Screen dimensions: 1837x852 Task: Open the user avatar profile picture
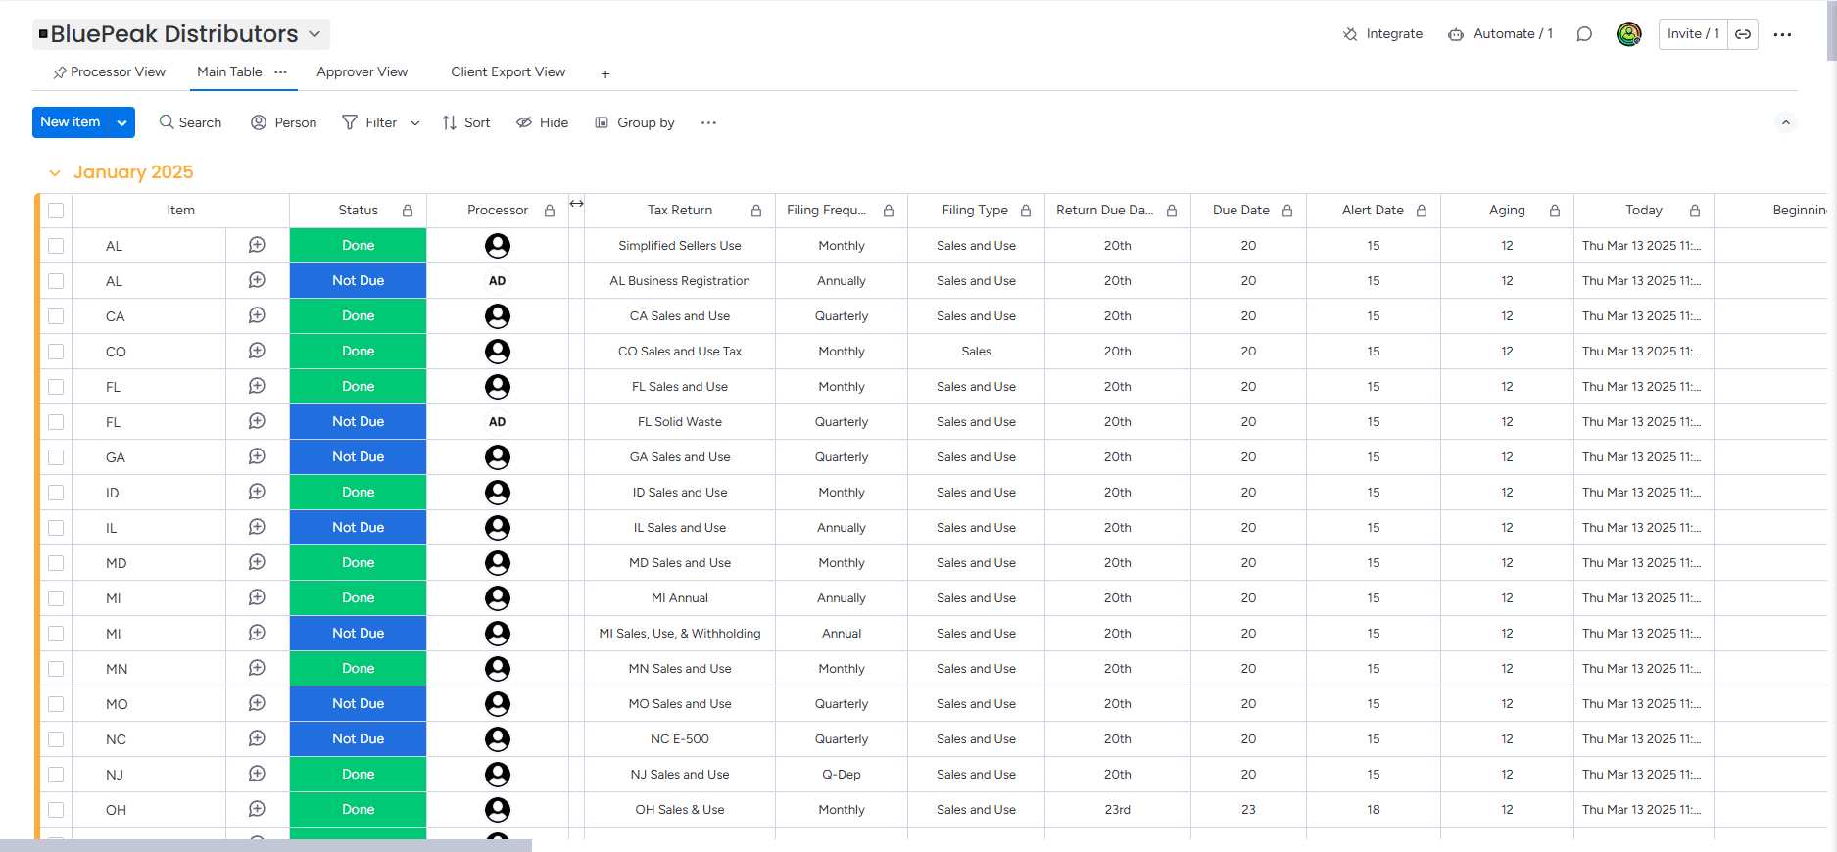[1629, 34]
